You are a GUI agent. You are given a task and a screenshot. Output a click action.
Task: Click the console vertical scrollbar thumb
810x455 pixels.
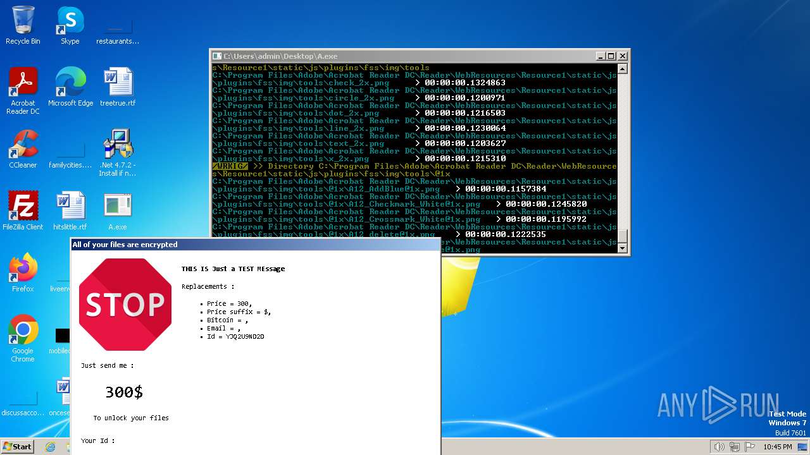(x=622, y=236)
